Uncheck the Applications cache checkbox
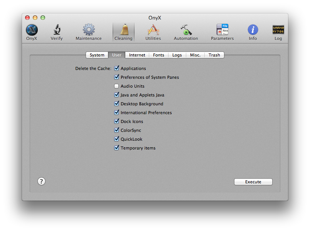 pyautogui.click(x=117, y=68)
